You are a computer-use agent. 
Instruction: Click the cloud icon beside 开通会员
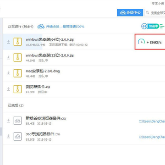(x=41, y=27)
